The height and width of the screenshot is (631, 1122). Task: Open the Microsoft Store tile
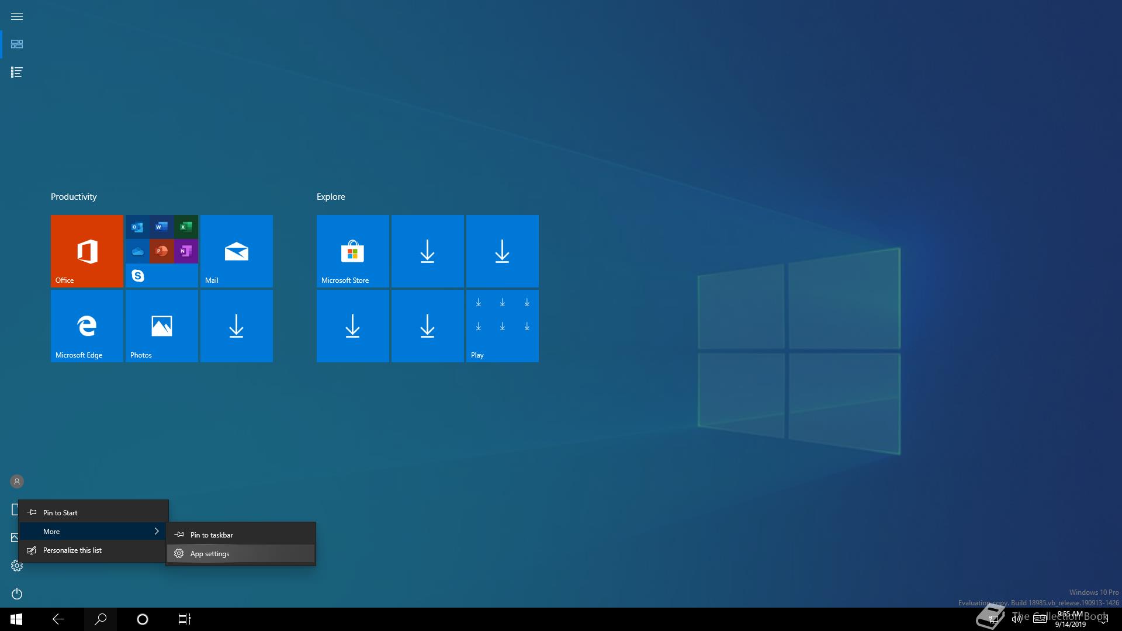point(353,251)
